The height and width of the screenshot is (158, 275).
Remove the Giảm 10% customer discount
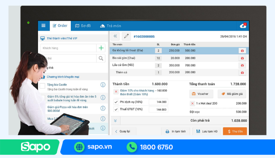pos(116,92)
